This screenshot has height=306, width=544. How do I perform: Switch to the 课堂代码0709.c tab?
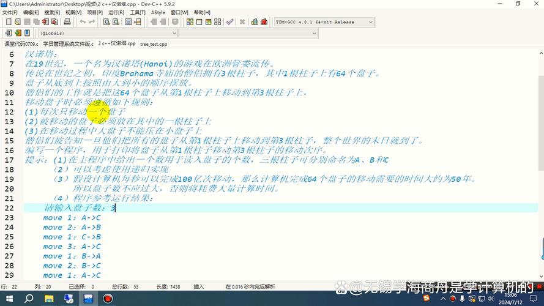(21, 44)
